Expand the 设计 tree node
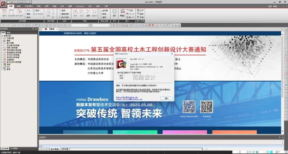288x154 pixels. pos(2,67)
